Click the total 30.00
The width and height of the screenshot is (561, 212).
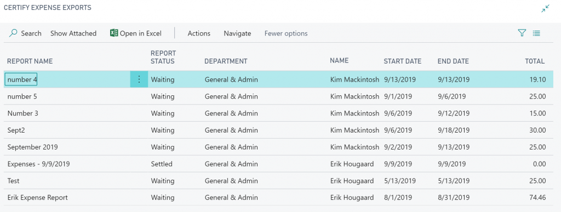click(x=537, y=130)
